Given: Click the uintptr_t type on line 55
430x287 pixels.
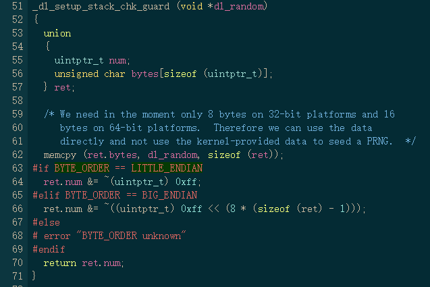Looking at the screenshot, I should pos(80,60).
